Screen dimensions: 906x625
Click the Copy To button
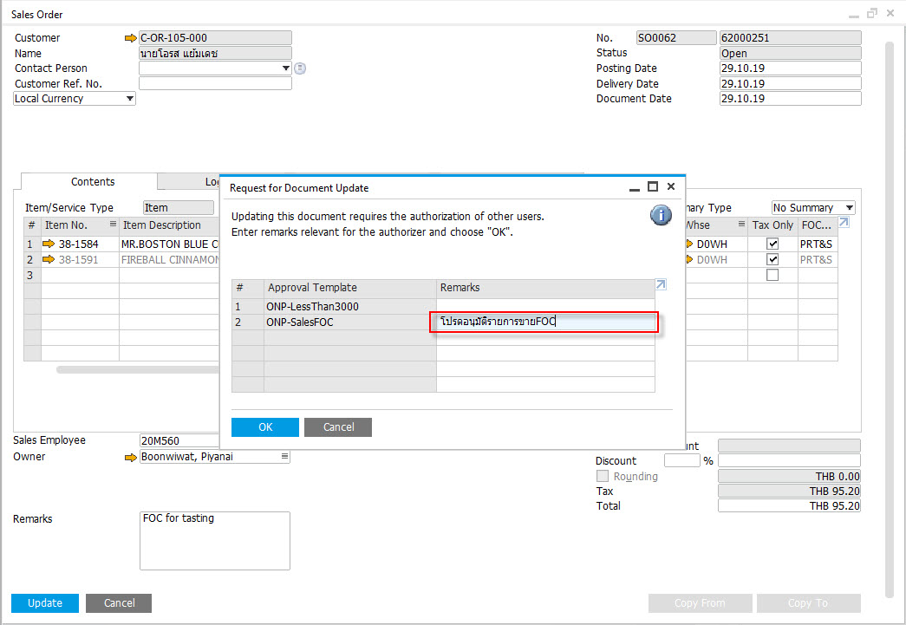coord(808,603)
